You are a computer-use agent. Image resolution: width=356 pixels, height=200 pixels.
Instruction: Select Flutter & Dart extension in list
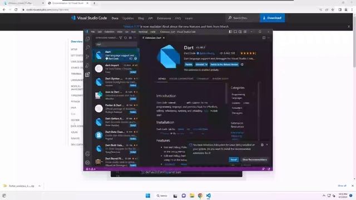tap(116, 109)
